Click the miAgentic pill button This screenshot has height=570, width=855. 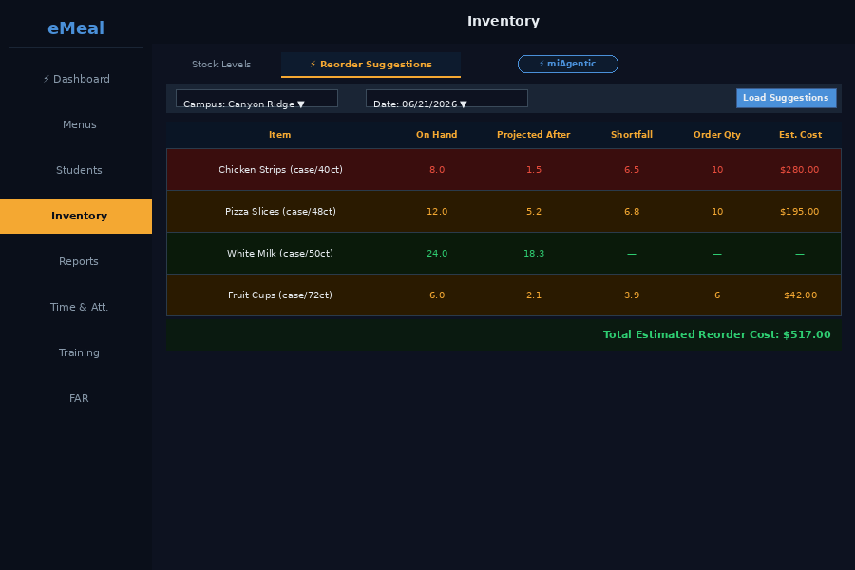coord(568,64)
